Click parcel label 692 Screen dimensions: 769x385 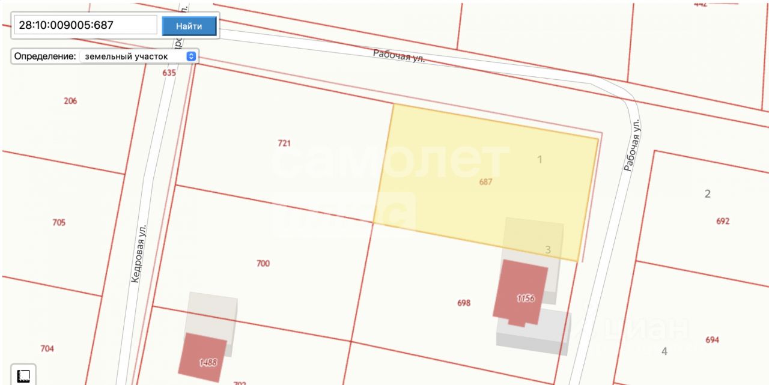point(723,221)
